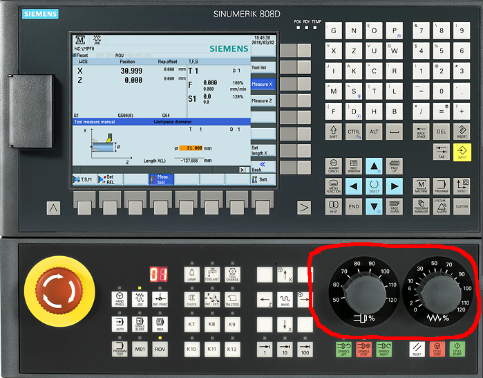
Task: Toggle the ROV key
Action: [x=160, y=349]
